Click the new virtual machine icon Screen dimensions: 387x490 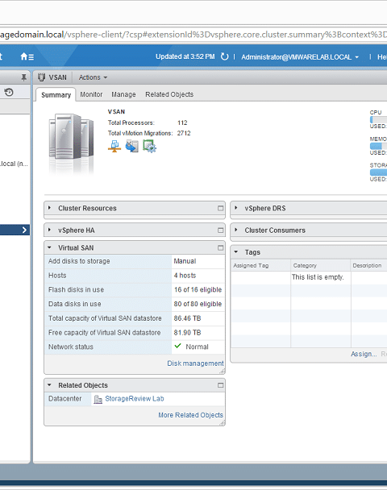pos(149,146)
